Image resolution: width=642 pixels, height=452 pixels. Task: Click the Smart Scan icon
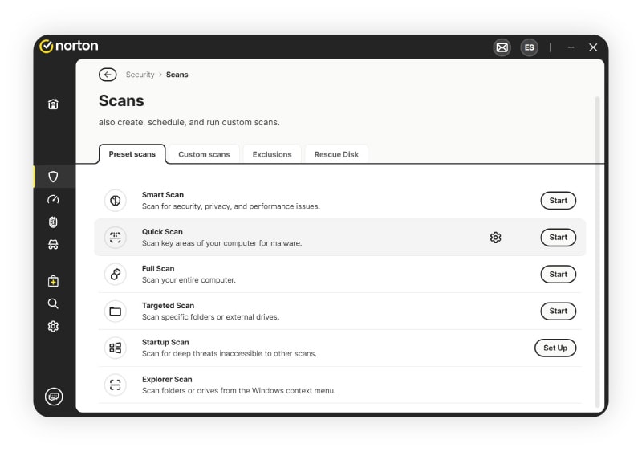click(x=116, y=201)
